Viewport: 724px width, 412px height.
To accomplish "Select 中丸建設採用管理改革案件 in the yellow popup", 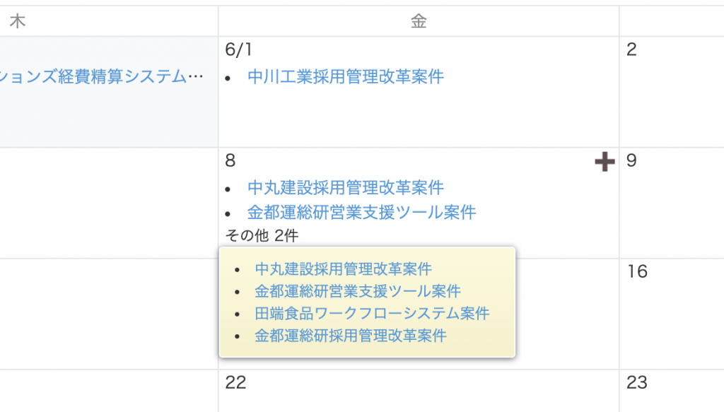I will tap(343, 269).
